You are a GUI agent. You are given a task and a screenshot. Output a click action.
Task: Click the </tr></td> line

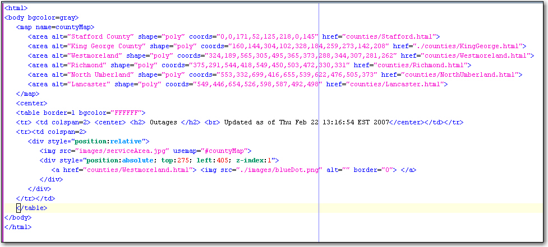(x=36, y=198)
